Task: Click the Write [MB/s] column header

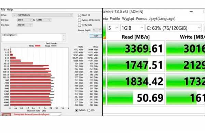Action: [x=192, y=37]
